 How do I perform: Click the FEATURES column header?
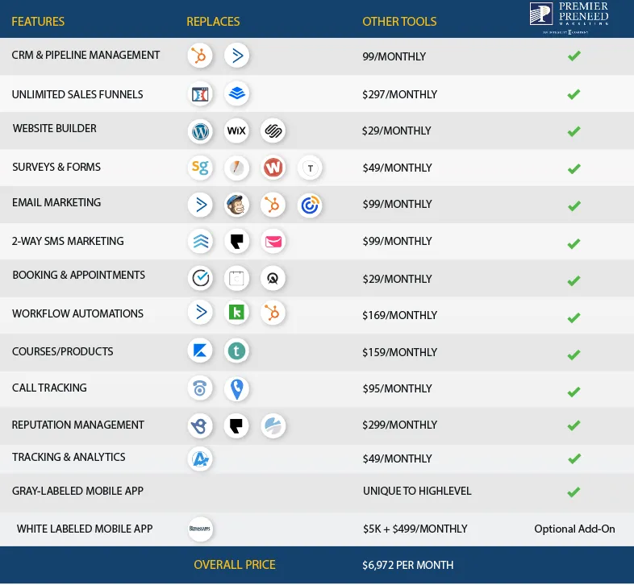tap(38, 22)
